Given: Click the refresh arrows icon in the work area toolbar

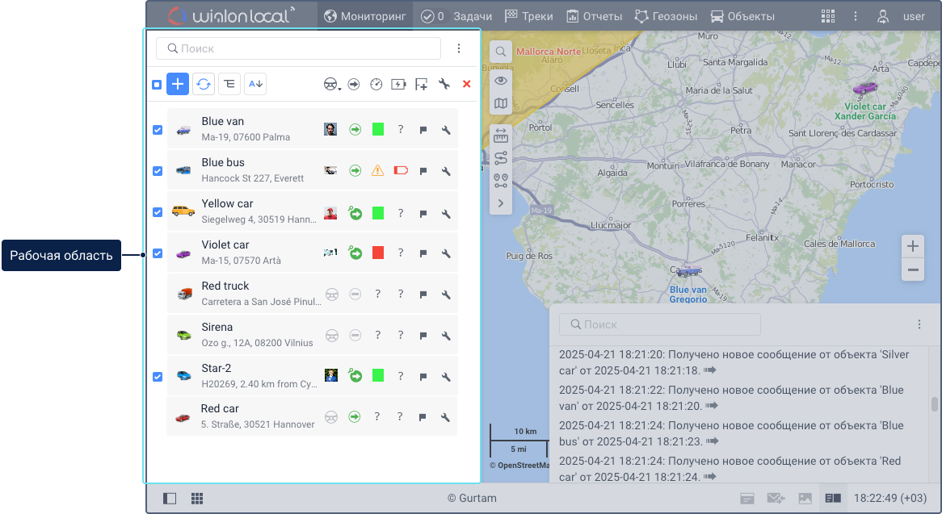Looking at the screenshot, I should [204, 84].
